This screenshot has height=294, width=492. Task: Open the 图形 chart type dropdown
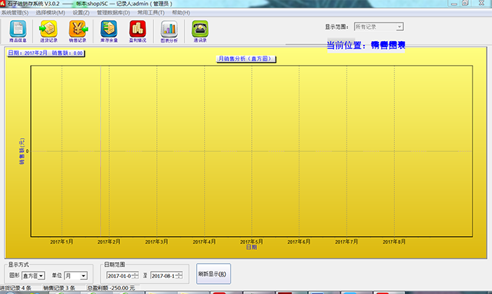click(x=41, y=276)
